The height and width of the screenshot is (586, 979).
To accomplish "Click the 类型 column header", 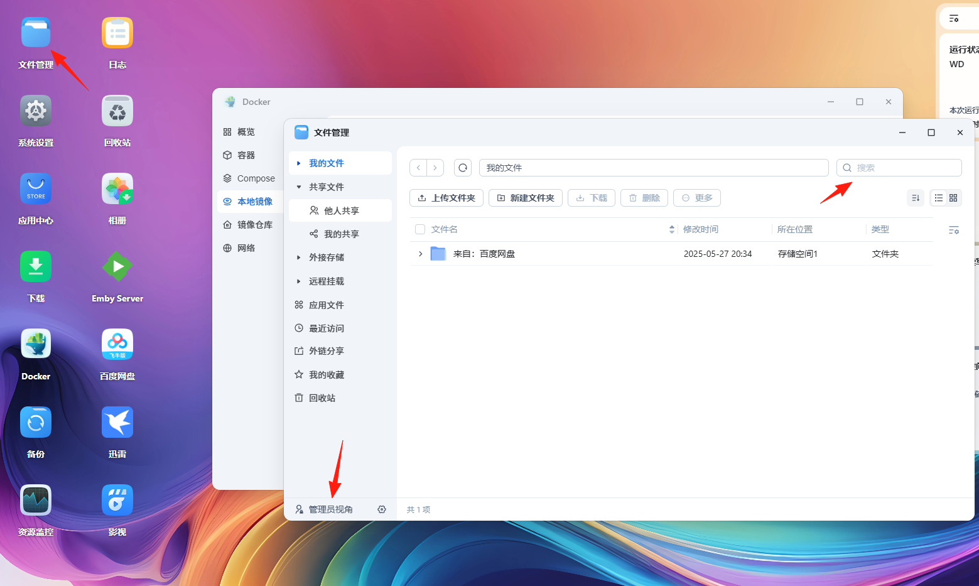I will (880, 230).
